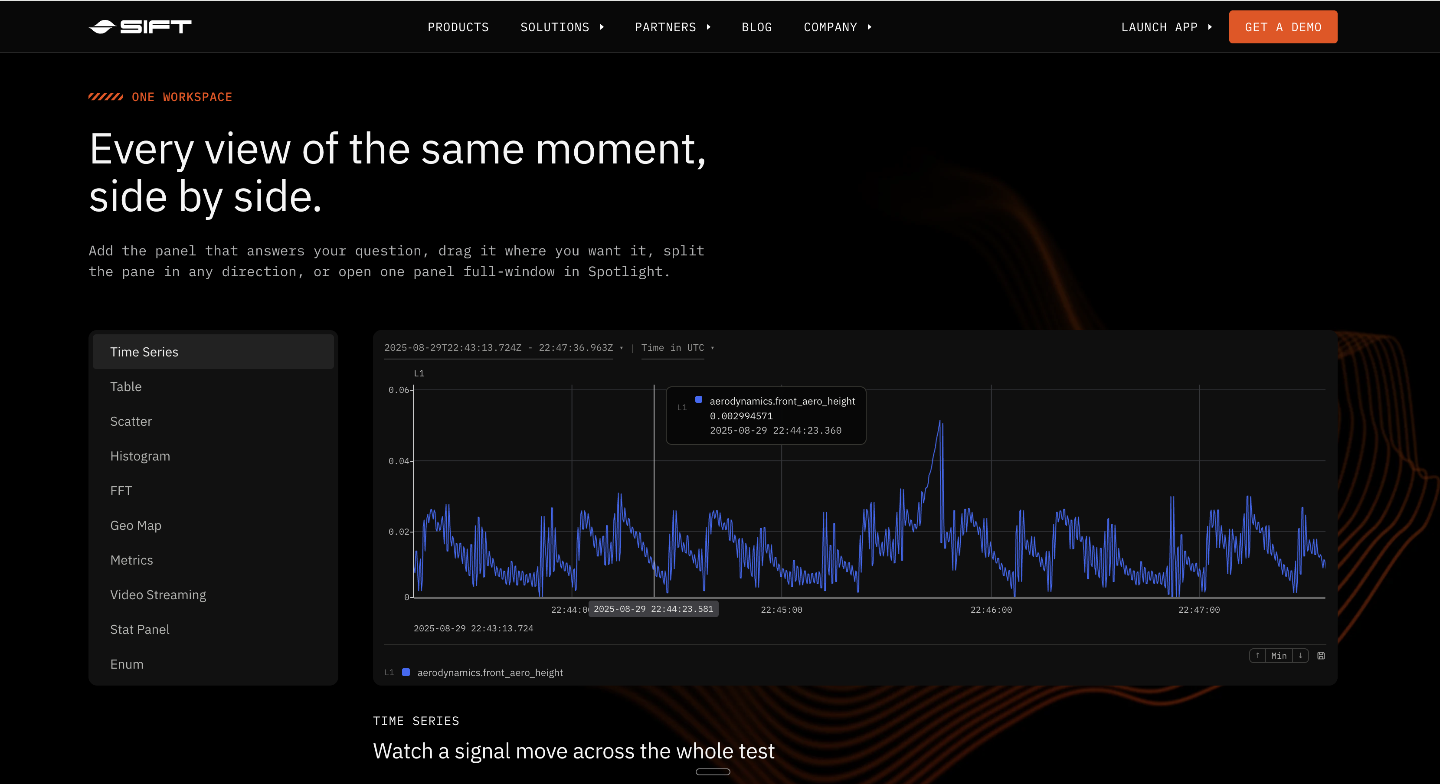Click the Min button below the chart

(x=1279, y=656)
